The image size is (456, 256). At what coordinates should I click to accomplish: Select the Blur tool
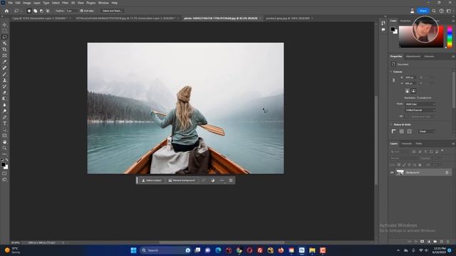tap(4, 105)
